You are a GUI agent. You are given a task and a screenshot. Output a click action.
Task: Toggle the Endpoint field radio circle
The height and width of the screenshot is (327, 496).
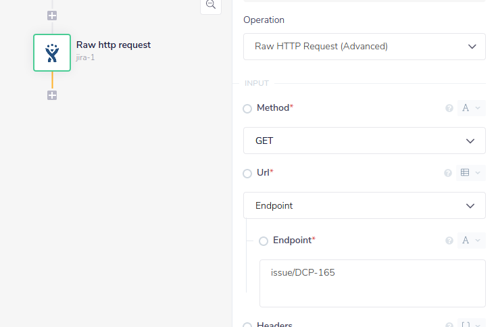pos(264,241)
